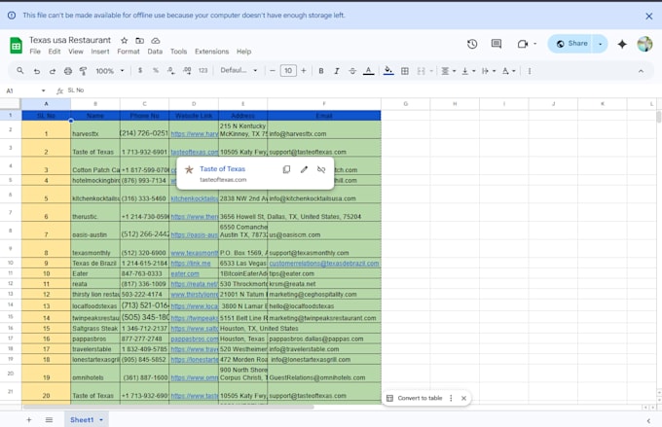The height and width of the screenshot is (427, 662).
Task: Open version history clock icon
Action: (472, 44)
